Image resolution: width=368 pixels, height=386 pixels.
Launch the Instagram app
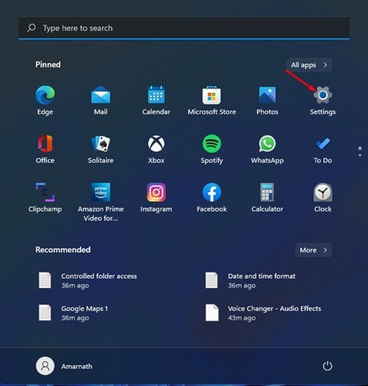[156, 198]
